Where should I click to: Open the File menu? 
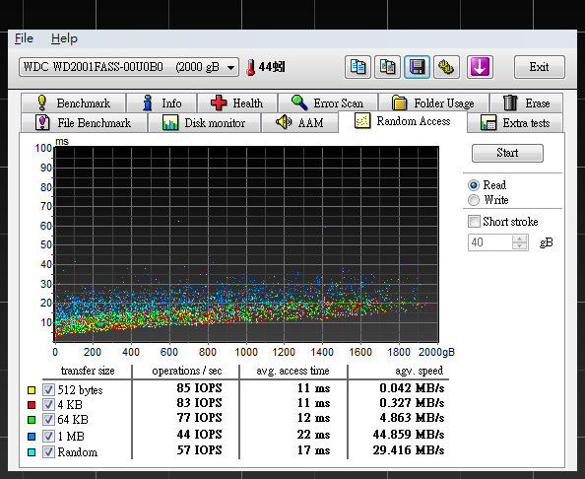coord(24,38)
